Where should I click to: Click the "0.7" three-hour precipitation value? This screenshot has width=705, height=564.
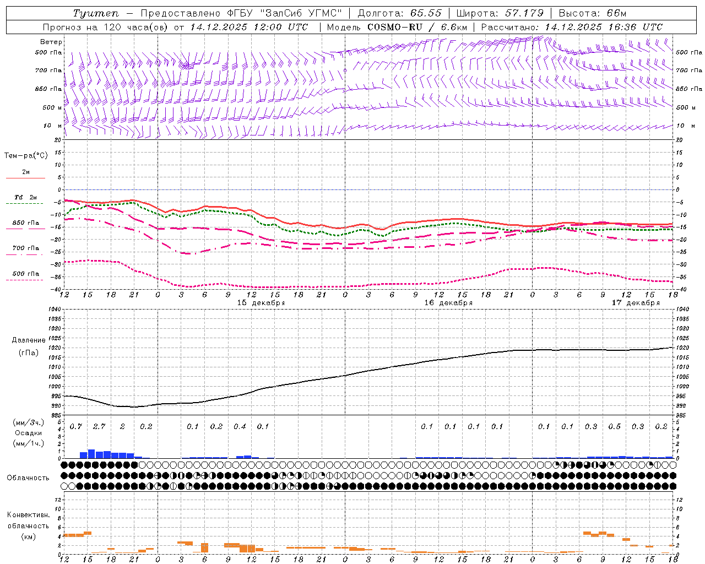pyautogui.click(x=76, y=427)
